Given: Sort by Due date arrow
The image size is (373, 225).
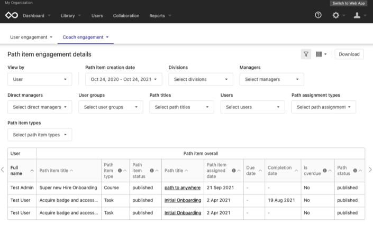Looking at the screenshot, I should [260, 171].
